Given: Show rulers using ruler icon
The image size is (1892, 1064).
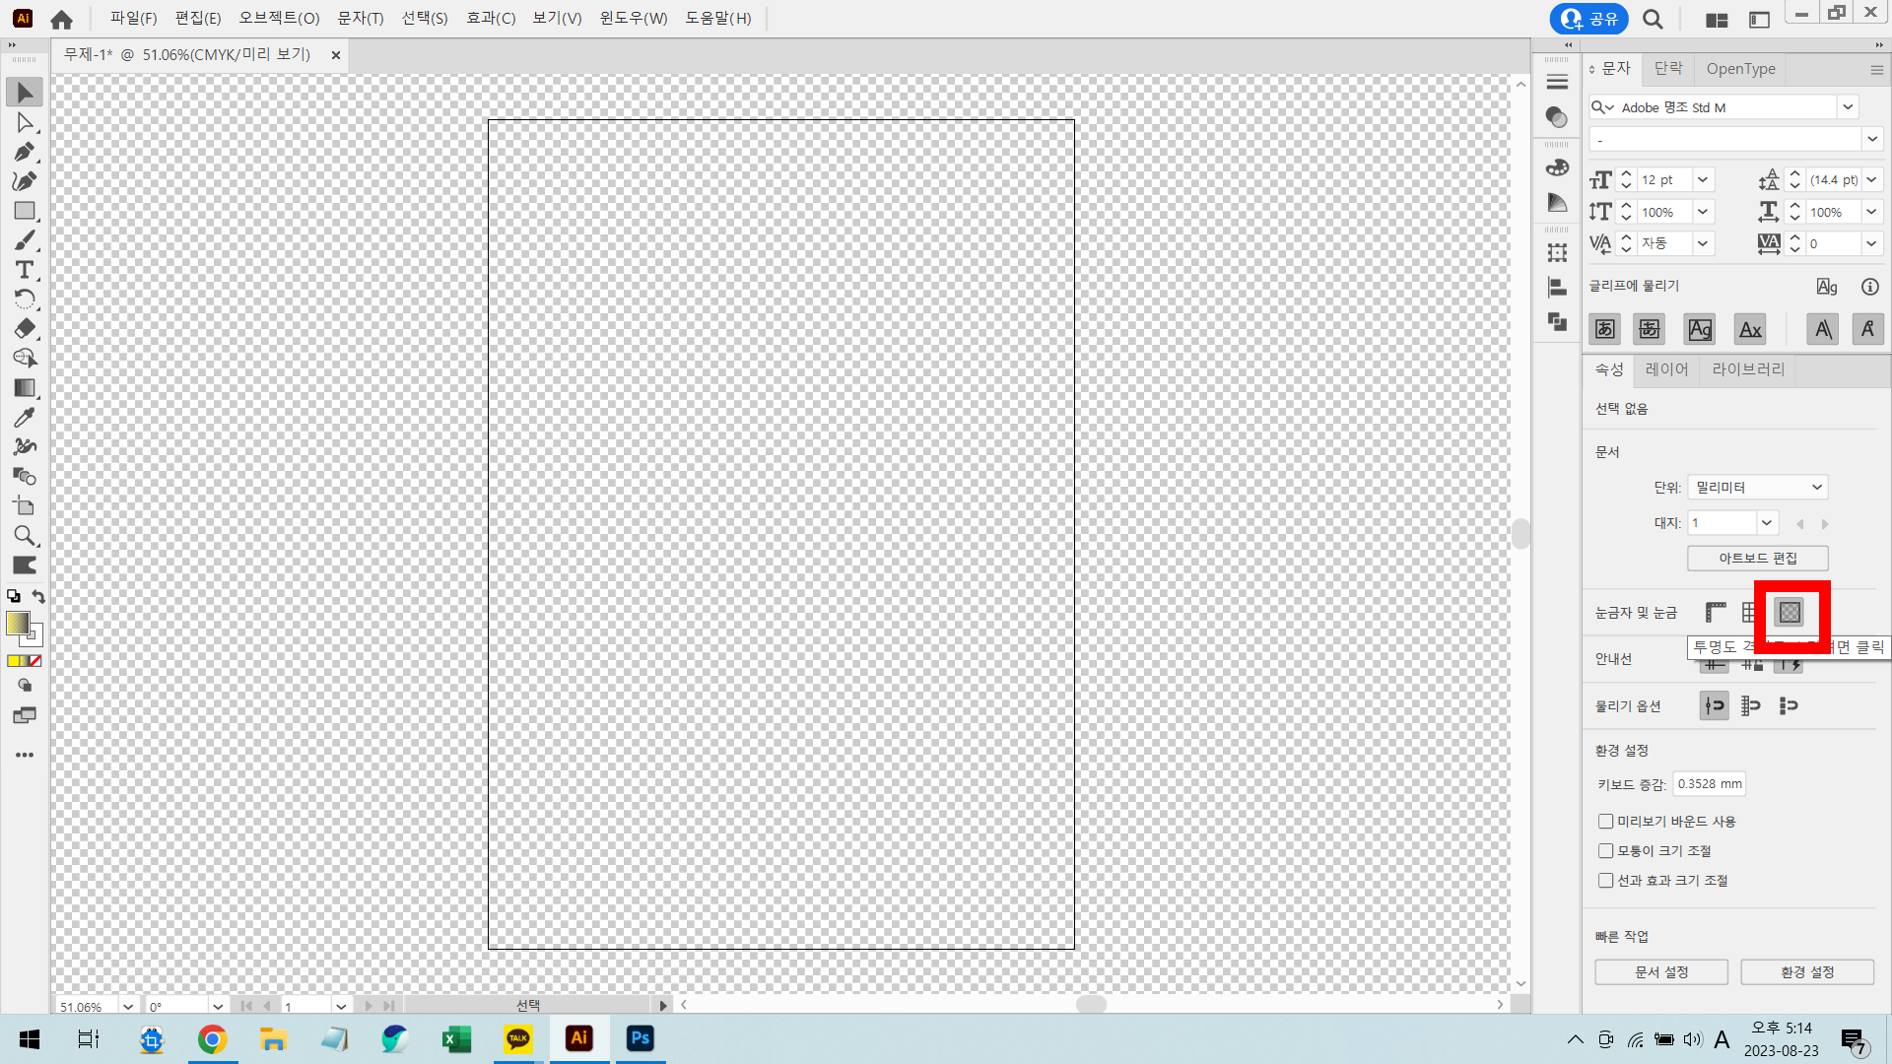Looking at the screenshot, I should click(1716, 613).
